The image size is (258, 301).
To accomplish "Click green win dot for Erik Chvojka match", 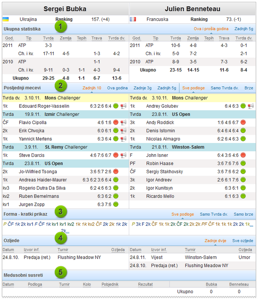I will click(116, 130).
